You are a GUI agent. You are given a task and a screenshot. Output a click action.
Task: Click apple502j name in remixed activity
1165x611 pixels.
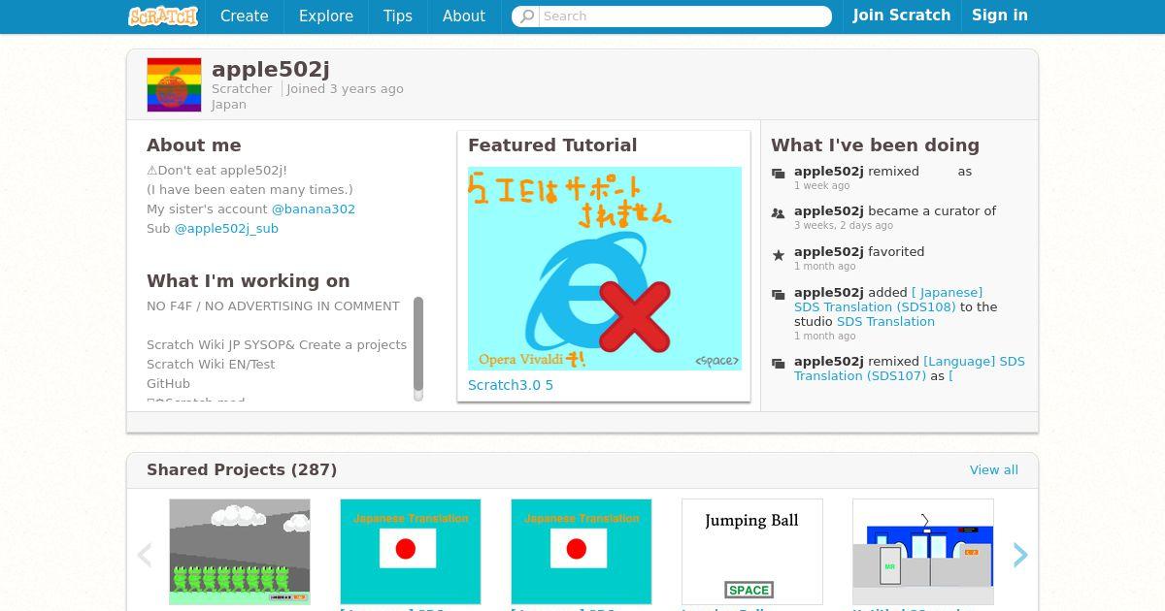pyautogui.click(x=829, y=172)
